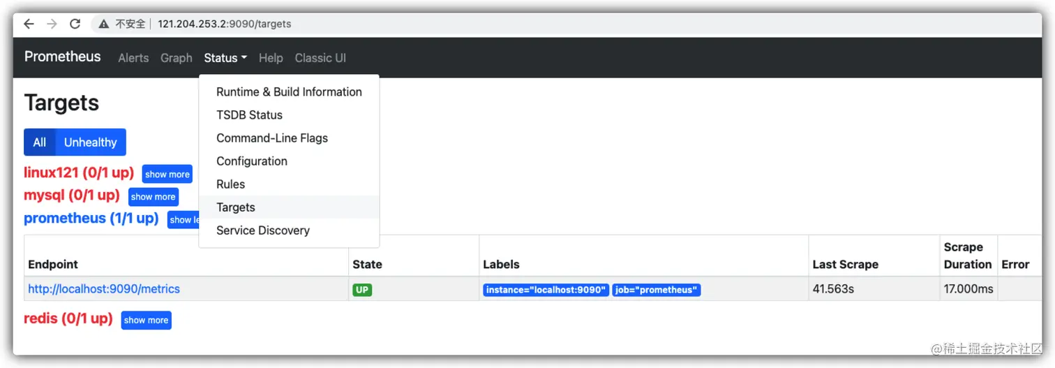Open the Help link in navbar
The height and width of the screenshot is (368, 1055).
(x=271, y=58)
